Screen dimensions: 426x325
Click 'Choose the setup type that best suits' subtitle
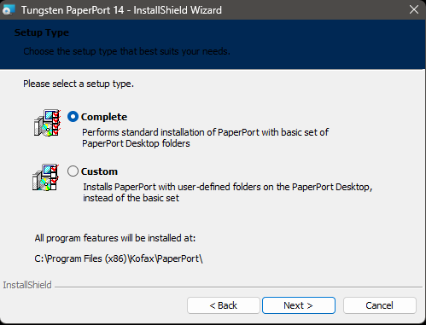pyautogui.click(x=126, y=51)
